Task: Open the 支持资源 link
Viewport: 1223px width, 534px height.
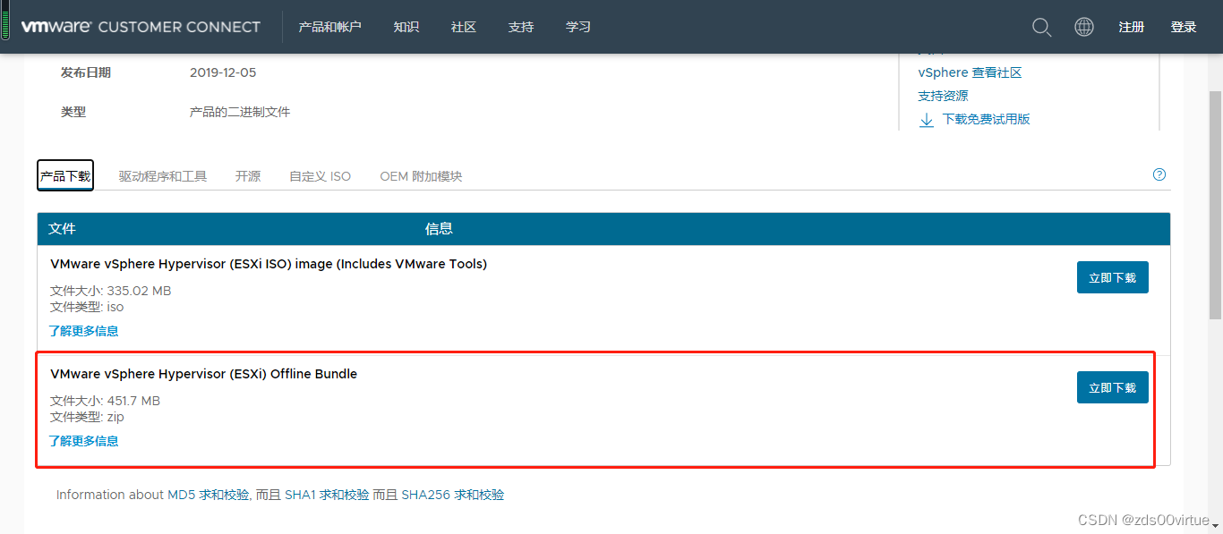Action: point(943,96)
